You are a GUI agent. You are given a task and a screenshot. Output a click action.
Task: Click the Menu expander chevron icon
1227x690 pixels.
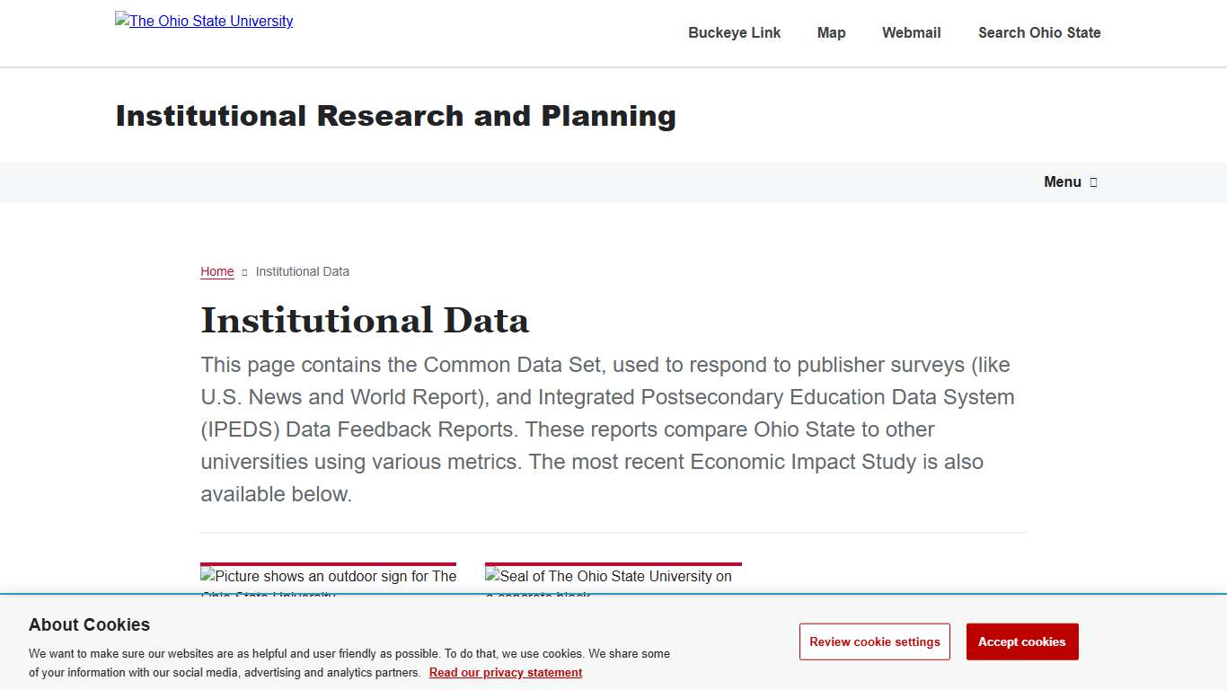(1093, 181)
